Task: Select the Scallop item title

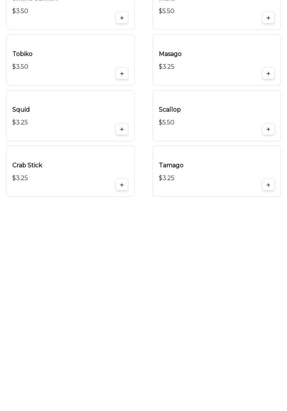Action: point(170,110)
